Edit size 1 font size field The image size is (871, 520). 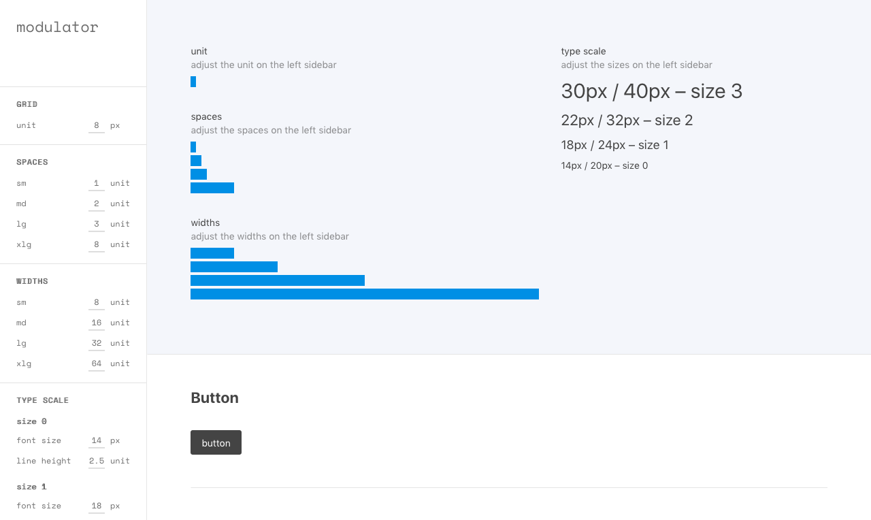pyautogui.click(x=97, y=506)
